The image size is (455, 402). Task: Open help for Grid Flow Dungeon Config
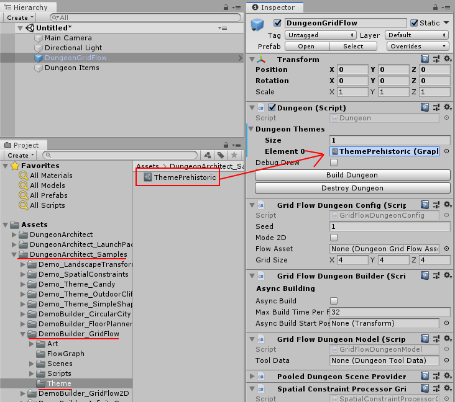coord(425,205)
